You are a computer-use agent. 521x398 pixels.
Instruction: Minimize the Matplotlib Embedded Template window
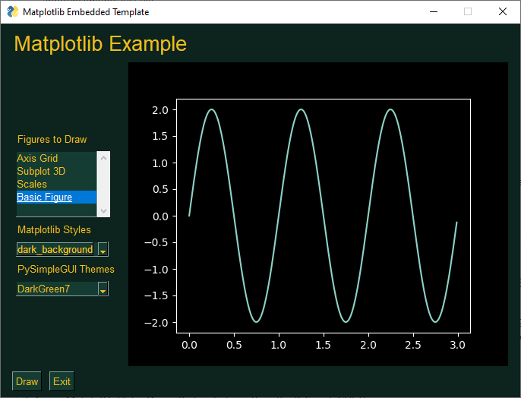433,11
